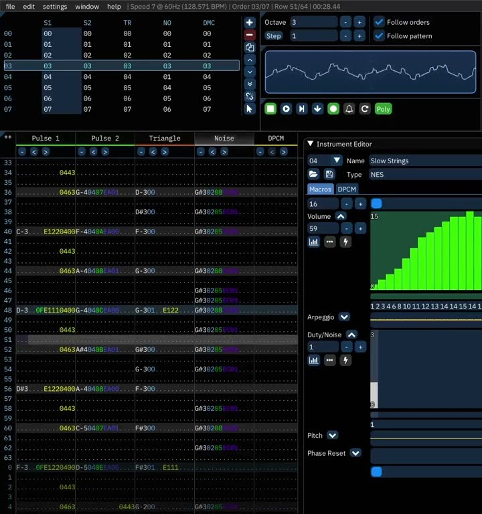Expand the Pitch macro
This screenshot has height=514, width=482.
coord(332,435)
